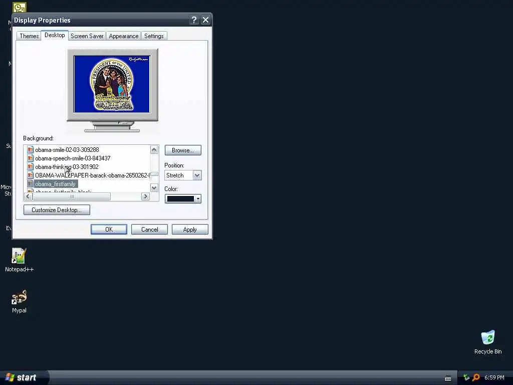Open the Start menu
513x385 pixels.
pos(24,377)
